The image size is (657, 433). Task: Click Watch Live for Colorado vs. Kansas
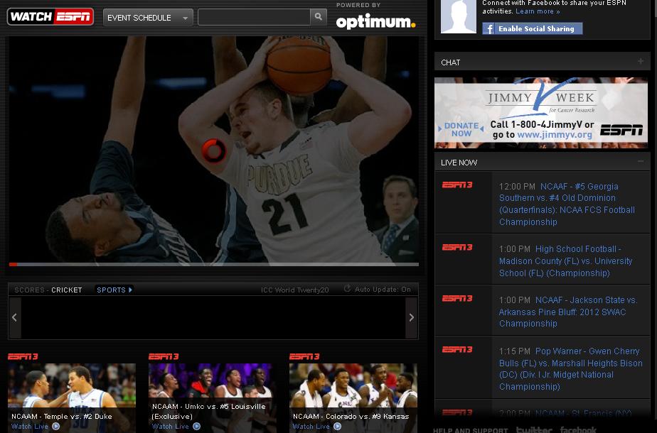point(311,427)
